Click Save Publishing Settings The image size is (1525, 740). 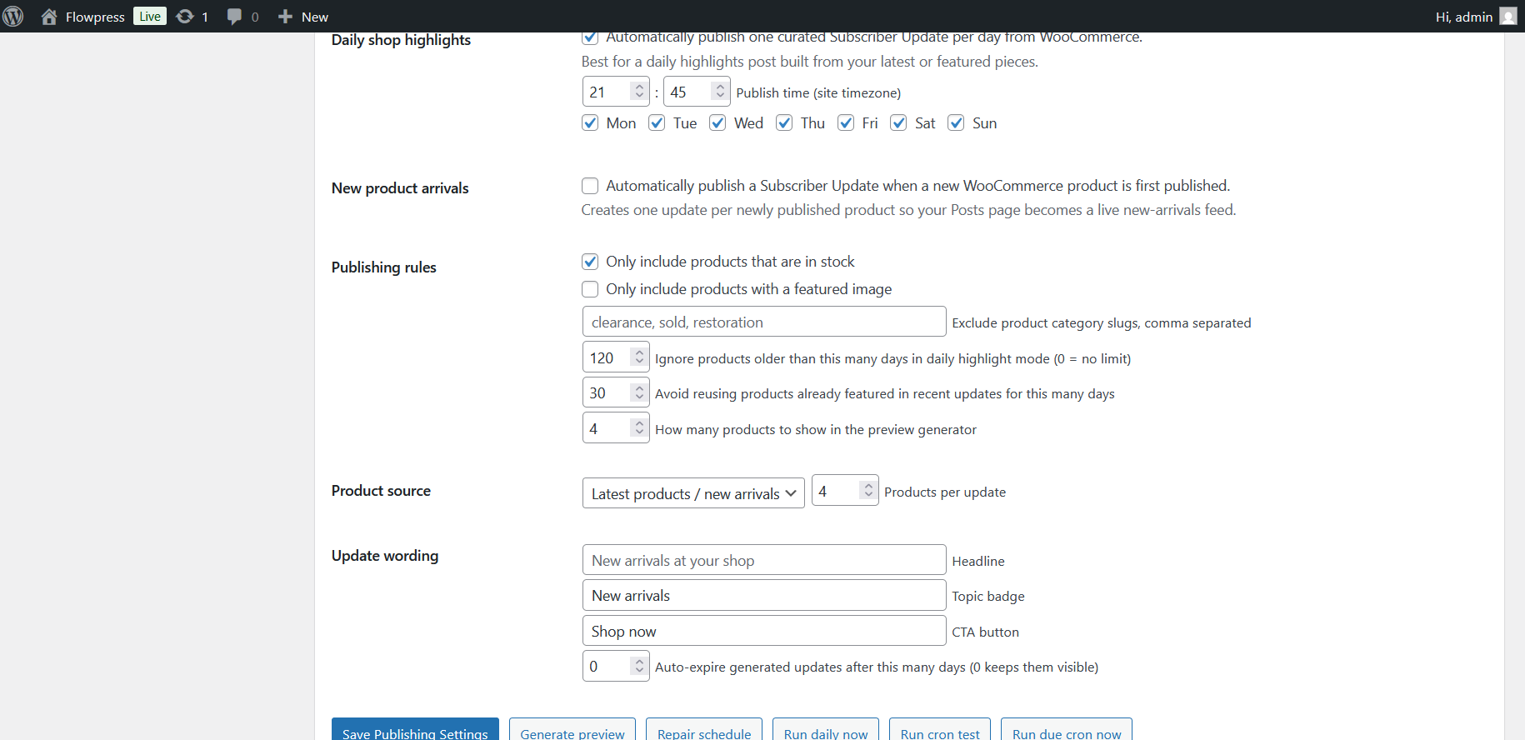[415, 730]
